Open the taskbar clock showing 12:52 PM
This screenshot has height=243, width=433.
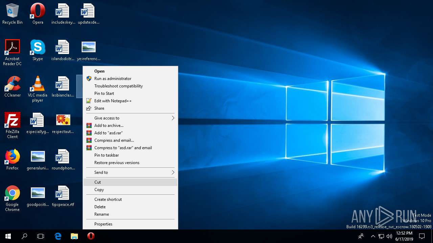(x=404, y=236)
